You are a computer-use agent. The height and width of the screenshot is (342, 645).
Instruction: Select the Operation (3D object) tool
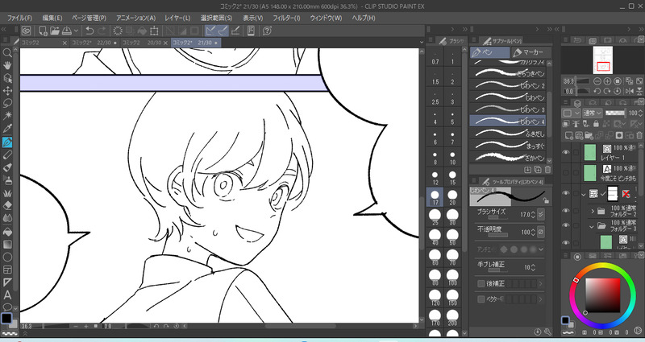pyautogui.click(x=7, y=78)
